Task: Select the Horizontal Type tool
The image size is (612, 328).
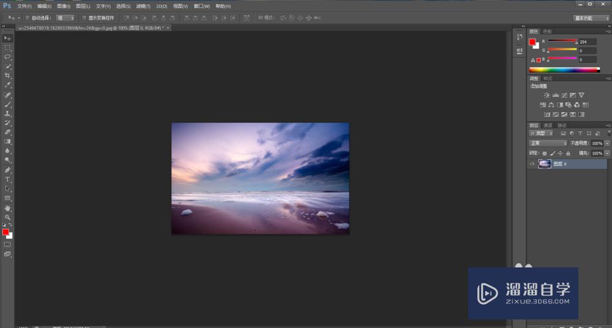Action: [x=8, y=179]
